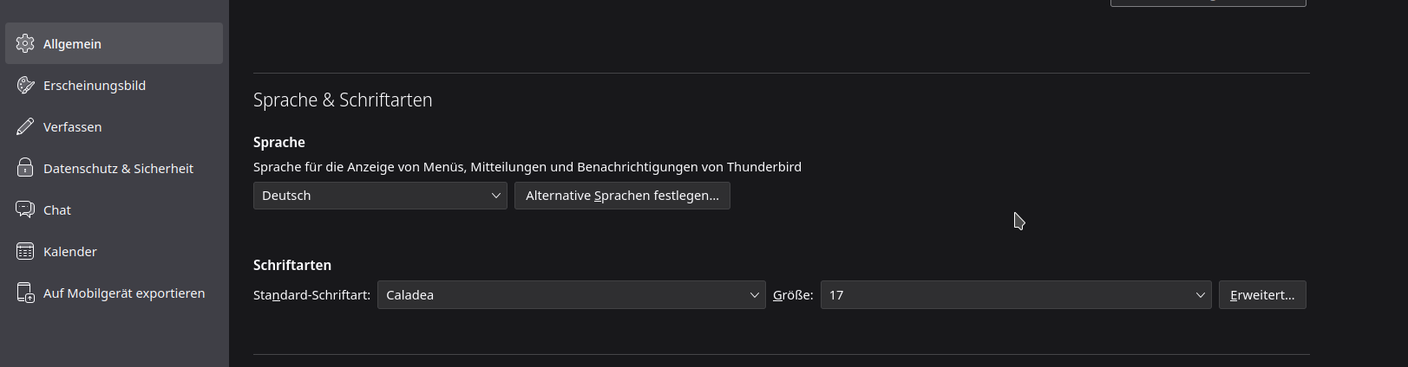Click the speech bubble Chat icon
Image resolution: width=1408 pixels, height=367 pixels.
tap(25, 209)
